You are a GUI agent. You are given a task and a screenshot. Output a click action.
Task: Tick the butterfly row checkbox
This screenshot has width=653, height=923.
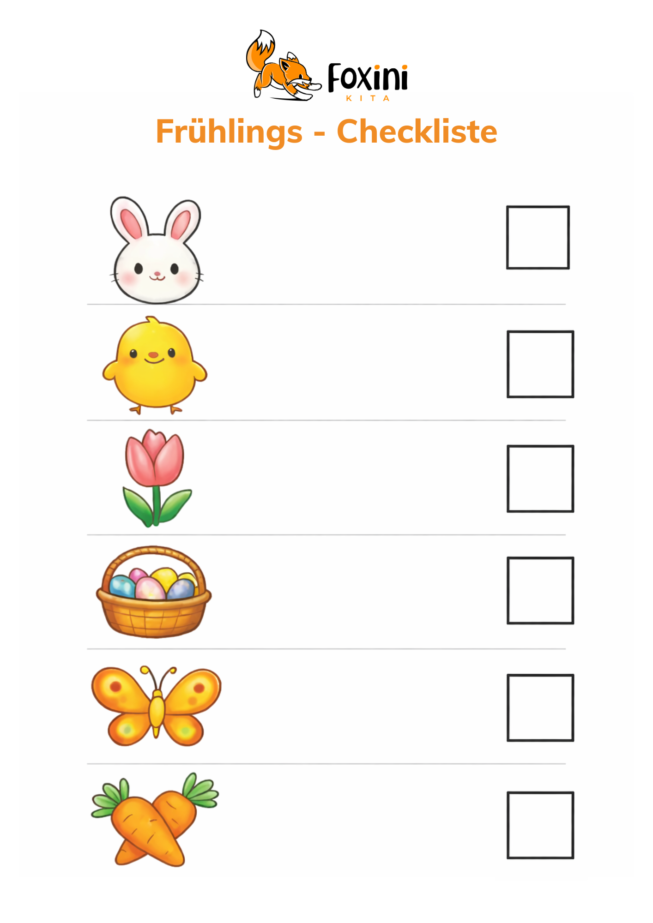(x=540, y=707)
